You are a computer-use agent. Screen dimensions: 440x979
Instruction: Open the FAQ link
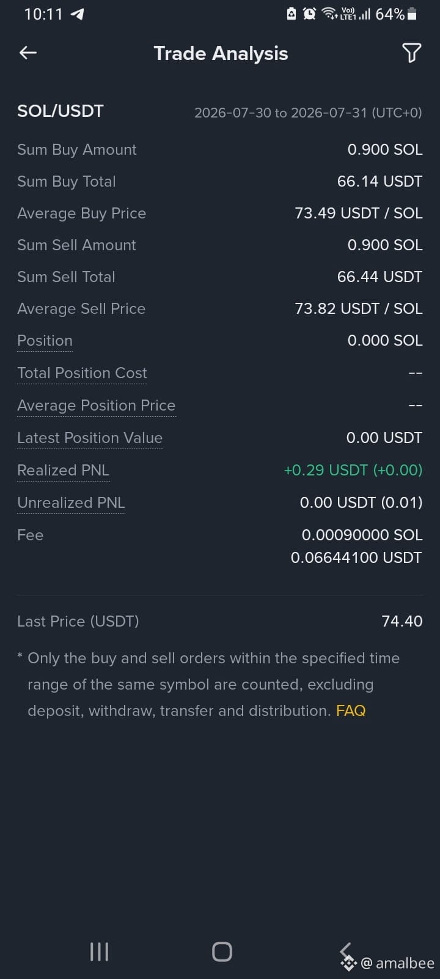click(x=351, y=710)
